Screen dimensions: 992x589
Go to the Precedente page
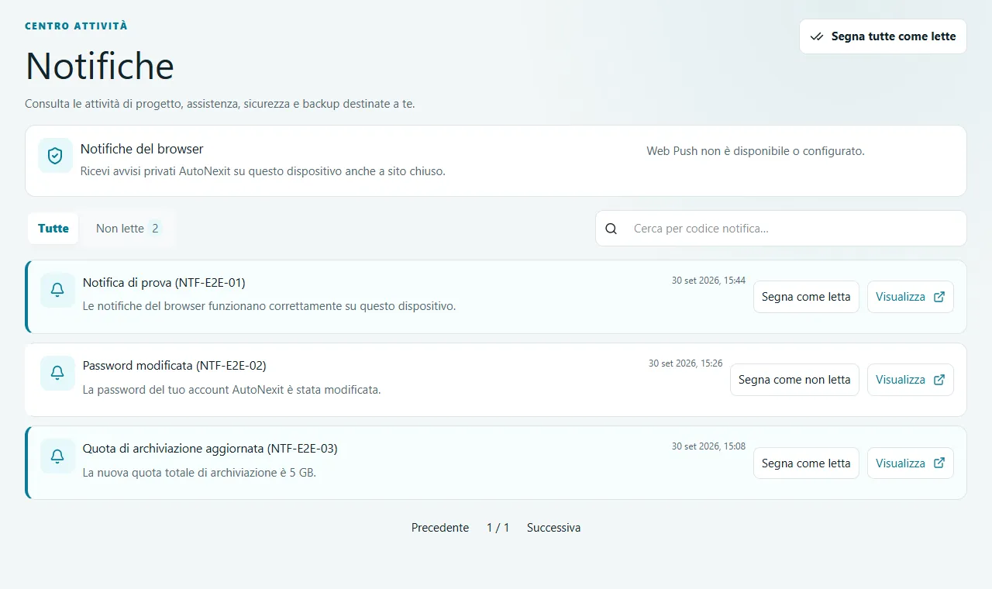(440, 528)
